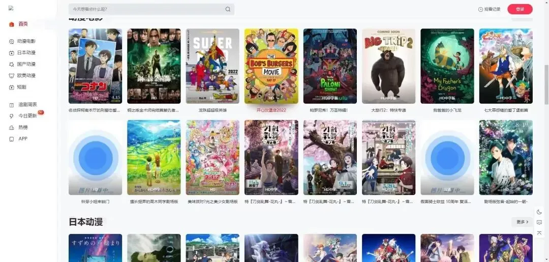
Task: Click 更多 next to 日本动漫 heading
Action: click(522, 222)
